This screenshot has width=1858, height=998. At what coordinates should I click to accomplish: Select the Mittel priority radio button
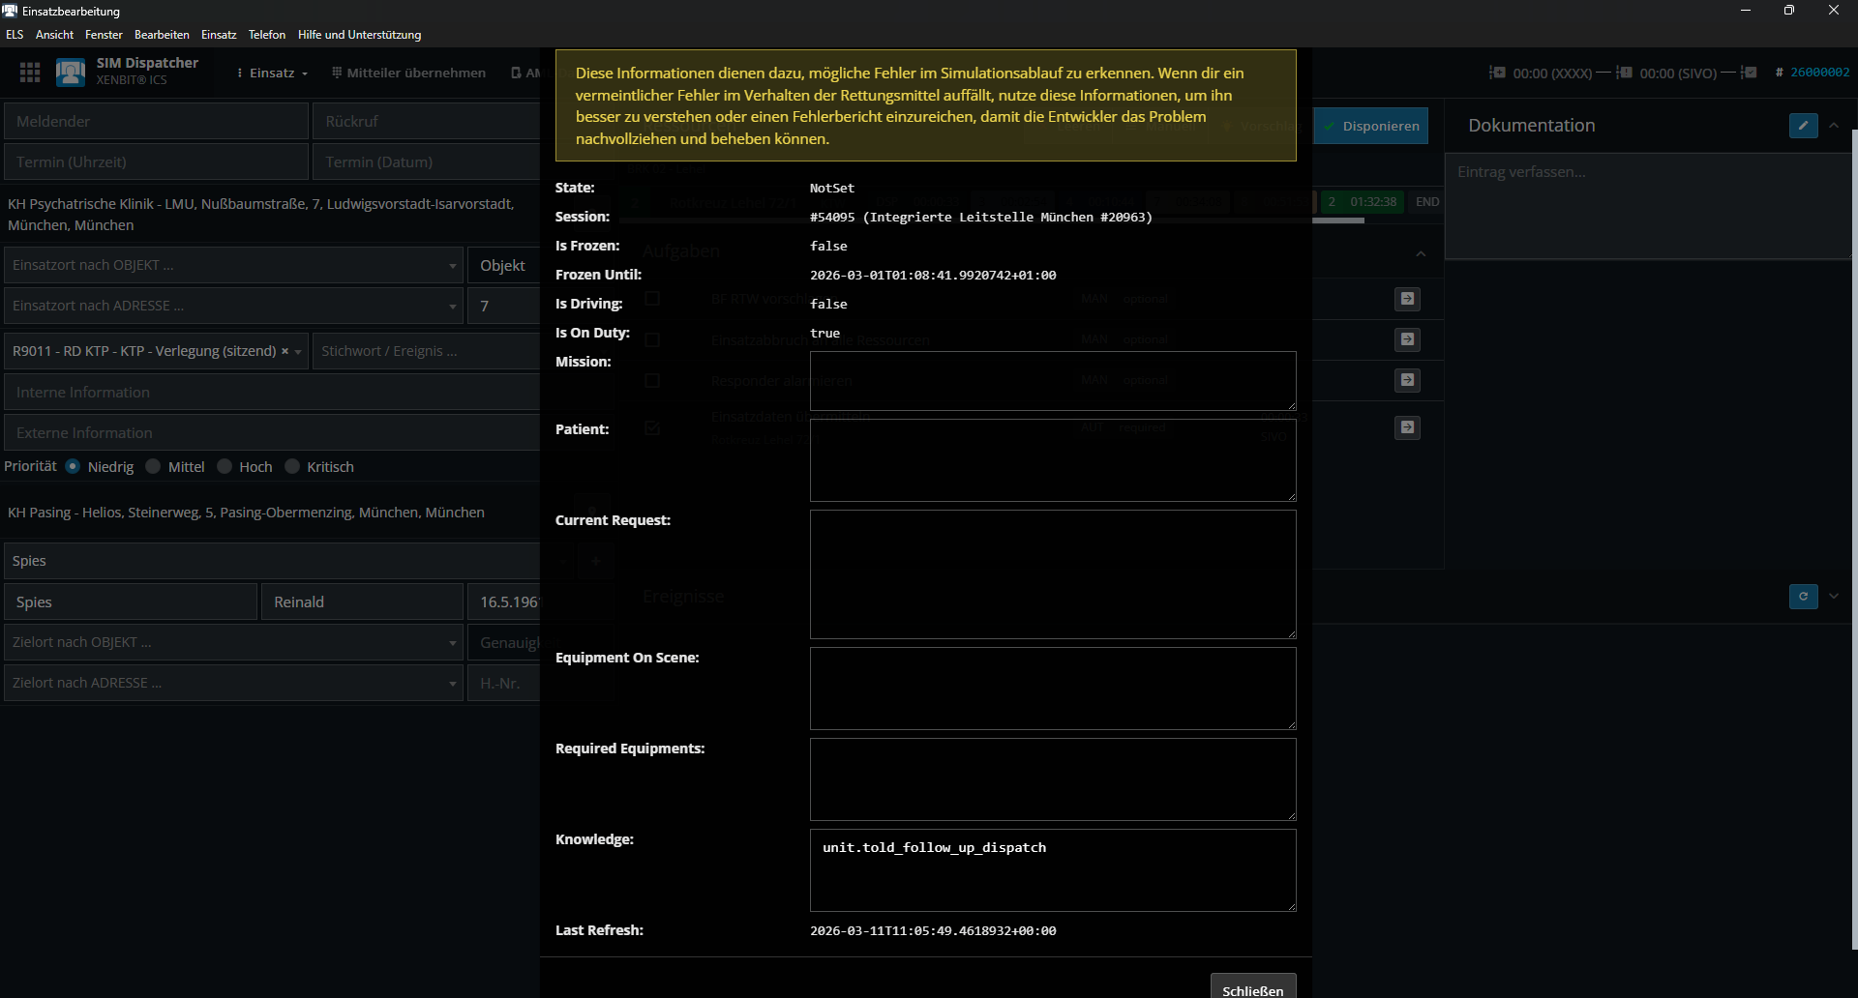[153, 467]
